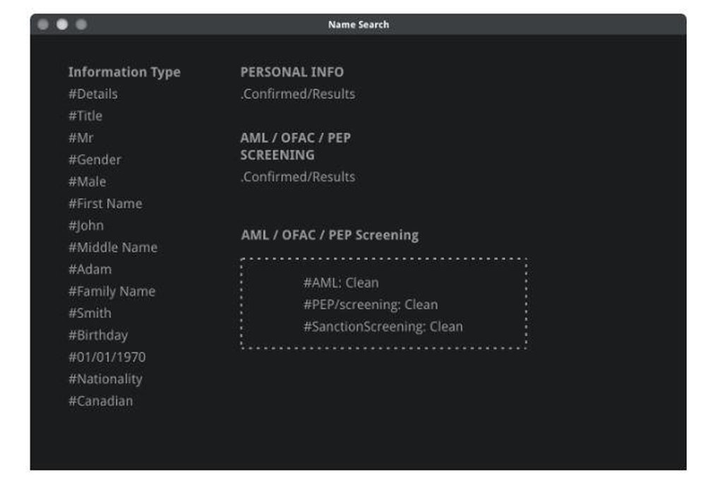Select the #Male value
Viewport: 706px width, 485px height.
point(86,181)
